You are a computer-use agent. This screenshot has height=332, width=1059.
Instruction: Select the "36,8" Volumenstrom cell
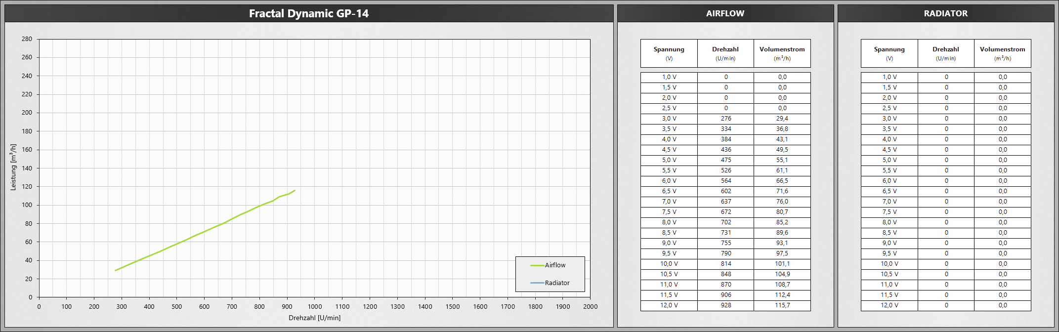[782, 129]
